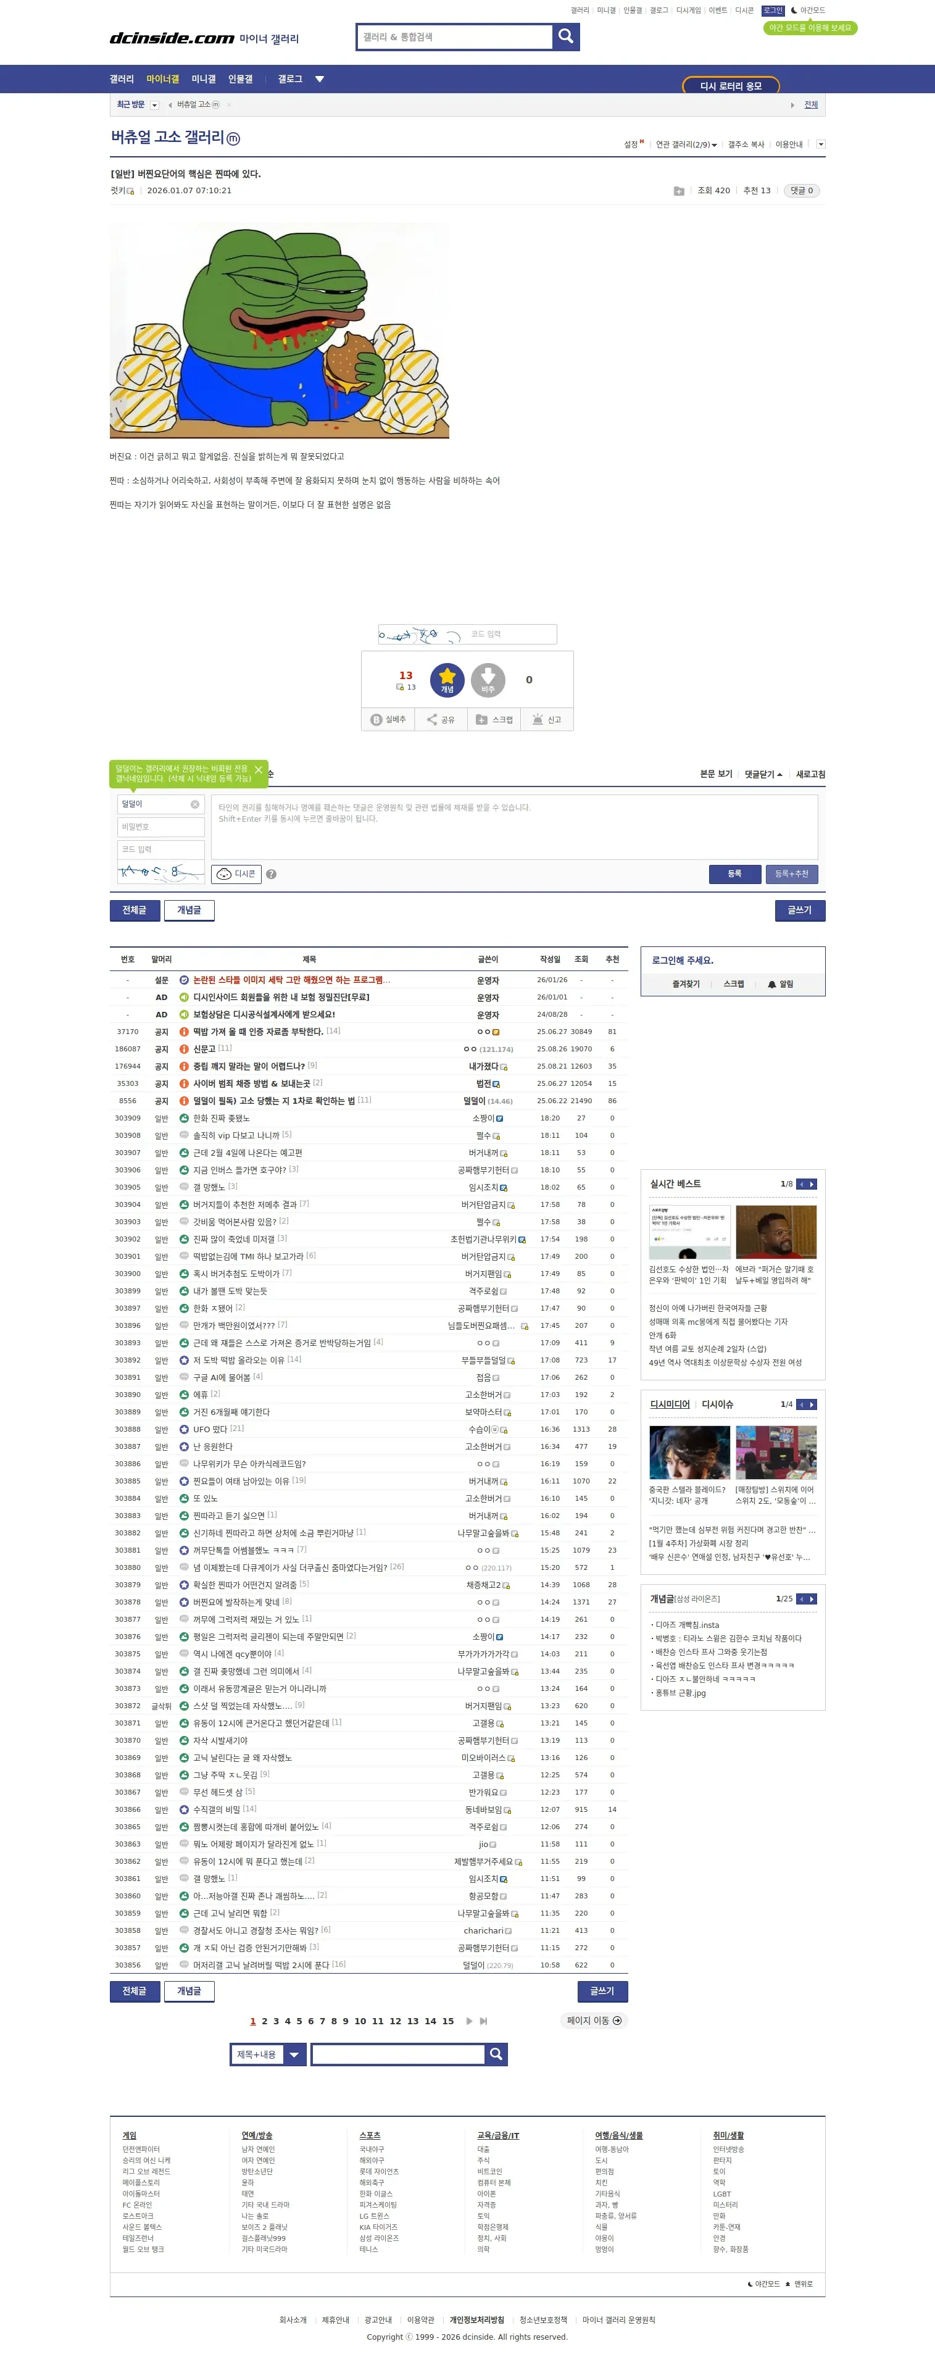Image resolution: width=935 pixels, height=2378 pixels.
Task: Select the upper 개념글 tab
Action: point(189,910)
